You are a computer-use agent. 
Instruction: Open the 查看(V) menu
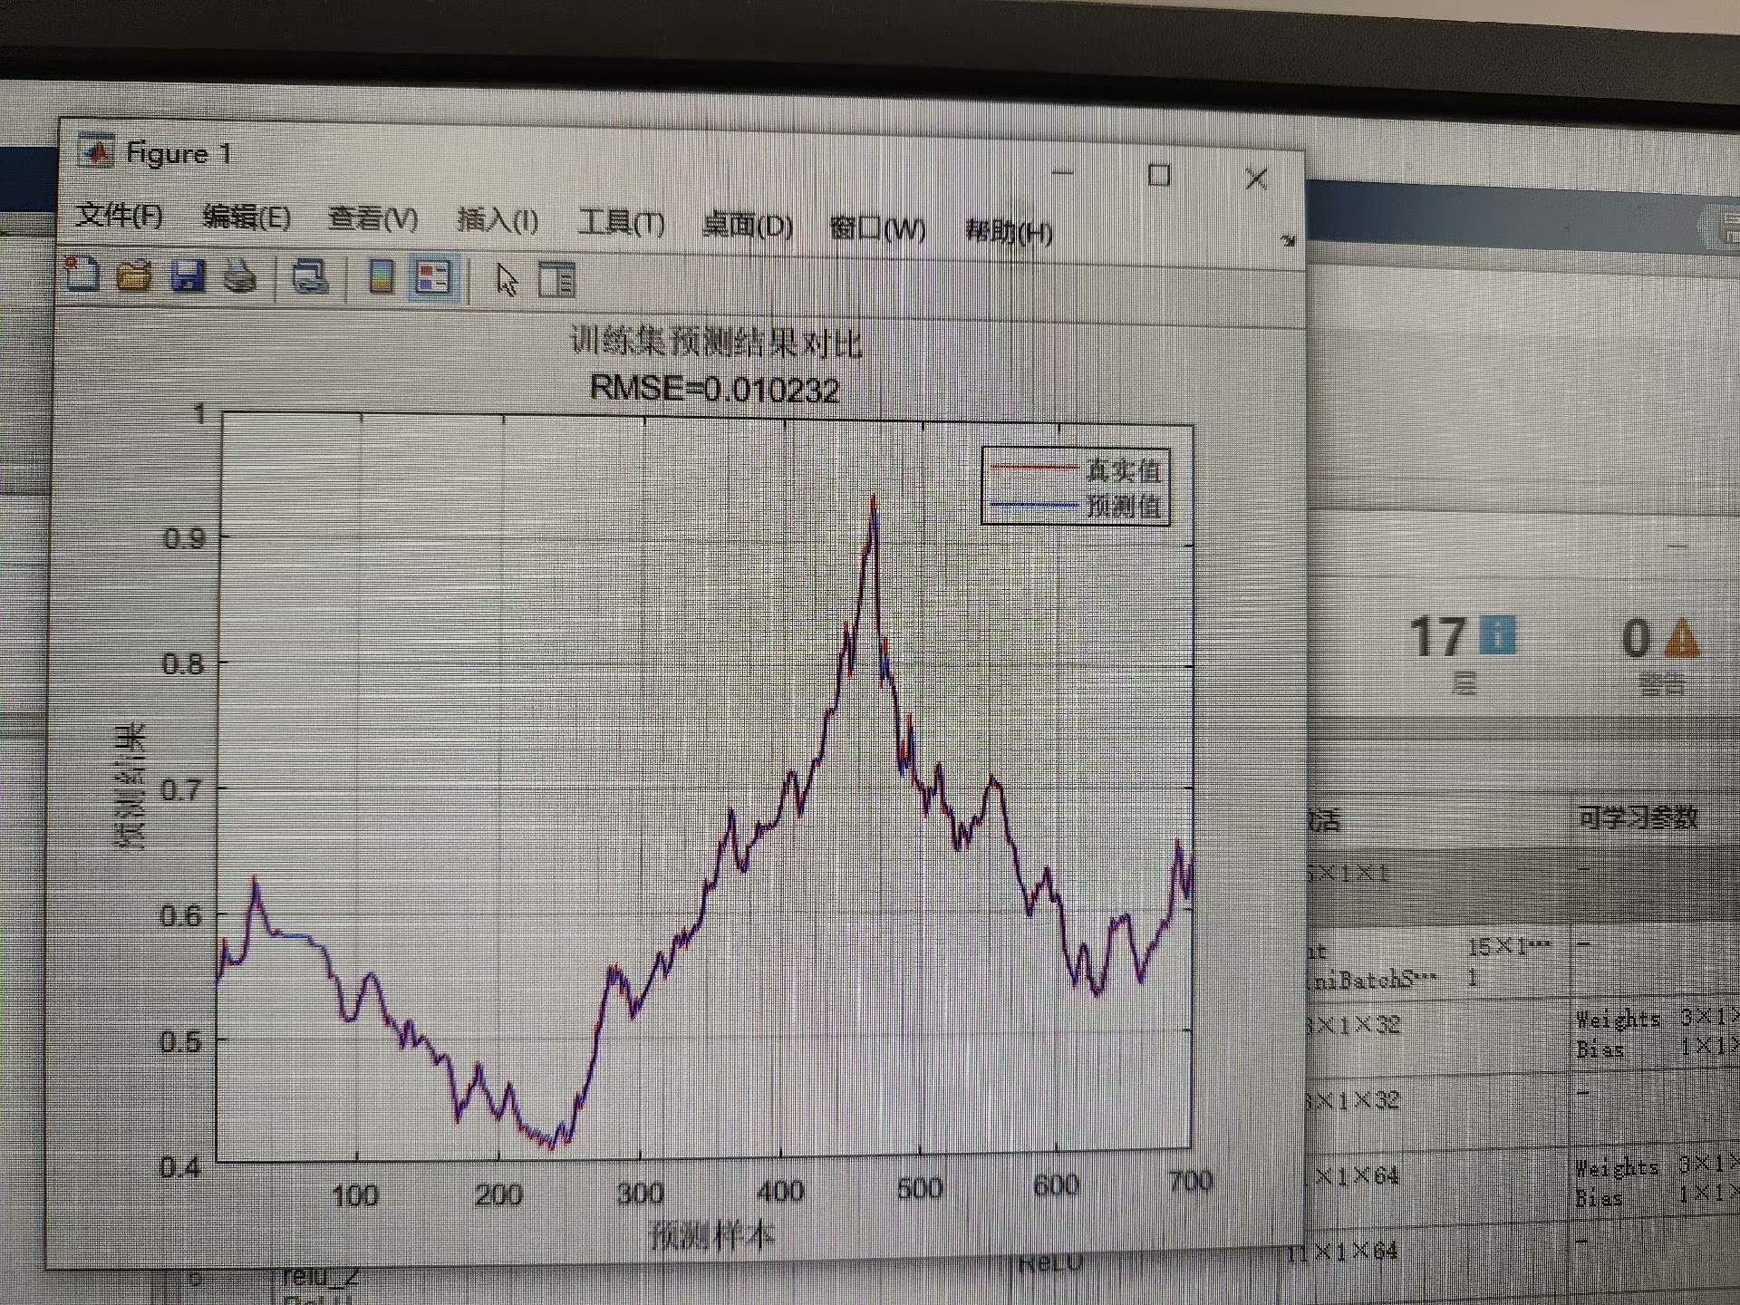pos(372,219)
